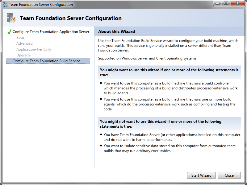
Task: Click the title bar application icon
Action: (x=5, y=5)
